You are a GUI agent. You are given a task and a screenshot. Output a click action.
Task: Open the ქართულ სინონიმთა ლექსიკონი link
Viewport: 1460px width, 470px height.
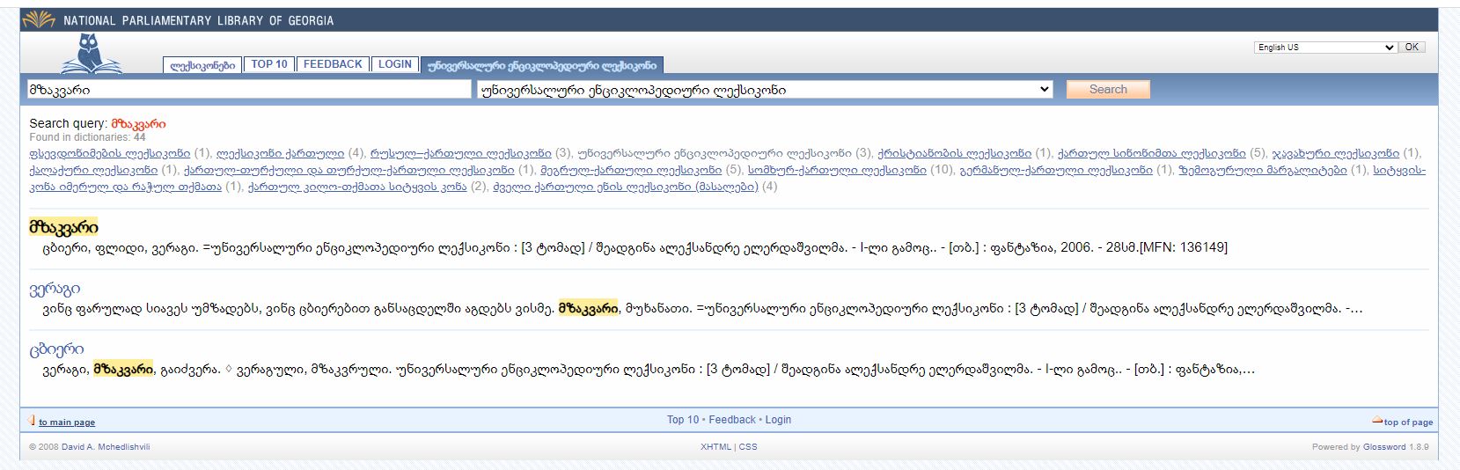pyautogui.click(x=1151, y=153)
